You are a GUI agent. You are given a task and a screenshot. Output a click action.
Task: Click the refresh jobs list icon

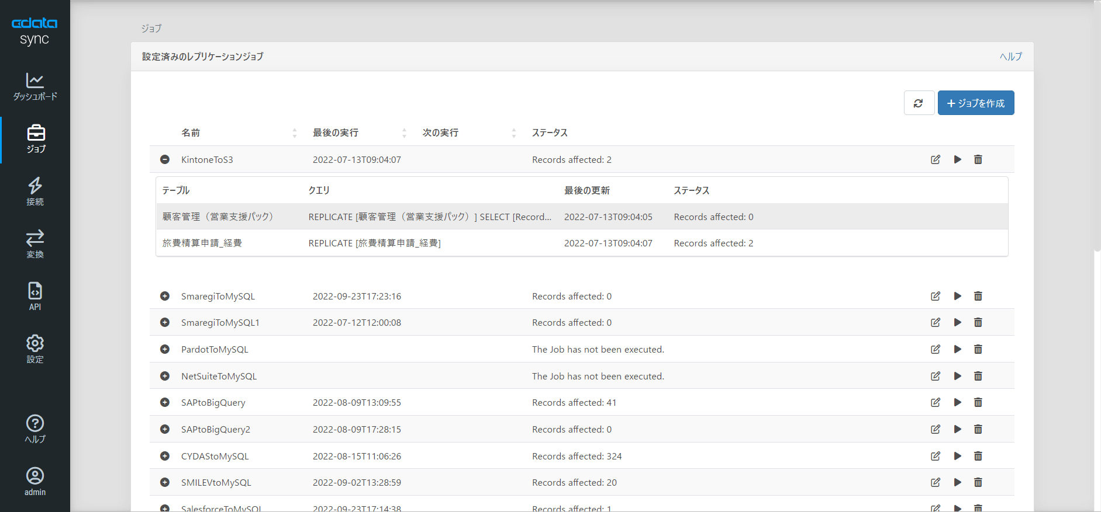(919, 103)
